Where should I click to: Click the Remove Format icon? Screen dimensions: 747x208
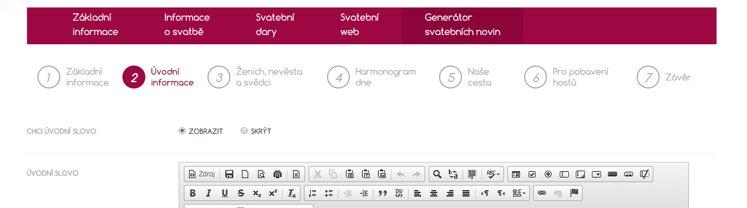(x=292, y=193)
